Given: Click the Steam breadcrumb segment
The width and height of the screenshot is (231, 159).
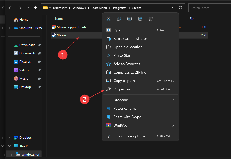Looking at the screenshot, I should 137,8.
